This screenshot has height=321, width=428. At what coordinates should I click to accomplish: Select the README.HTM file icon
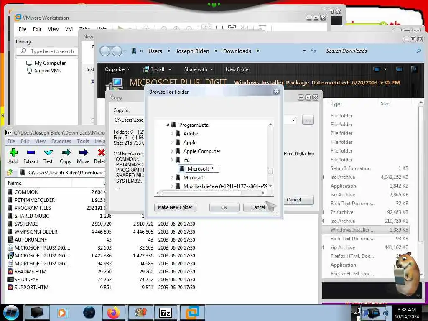point(10,271)
